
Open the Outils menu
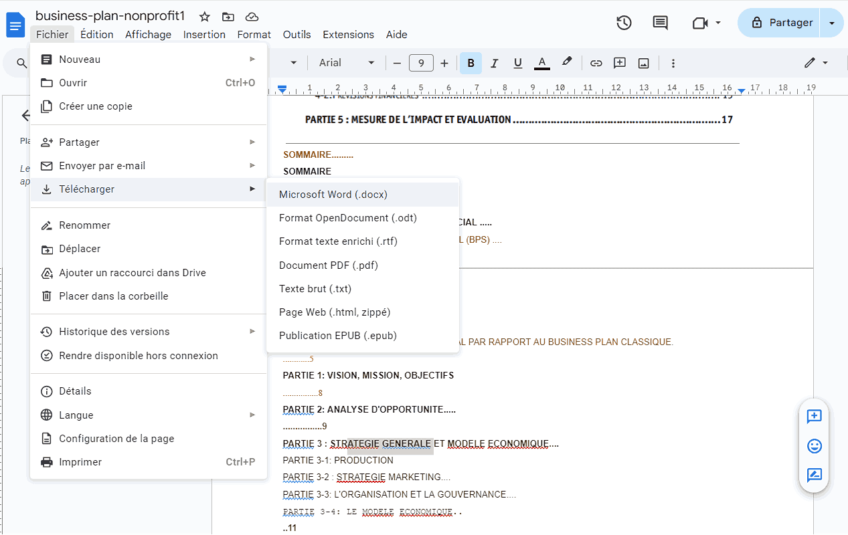[x=297, y=35]
